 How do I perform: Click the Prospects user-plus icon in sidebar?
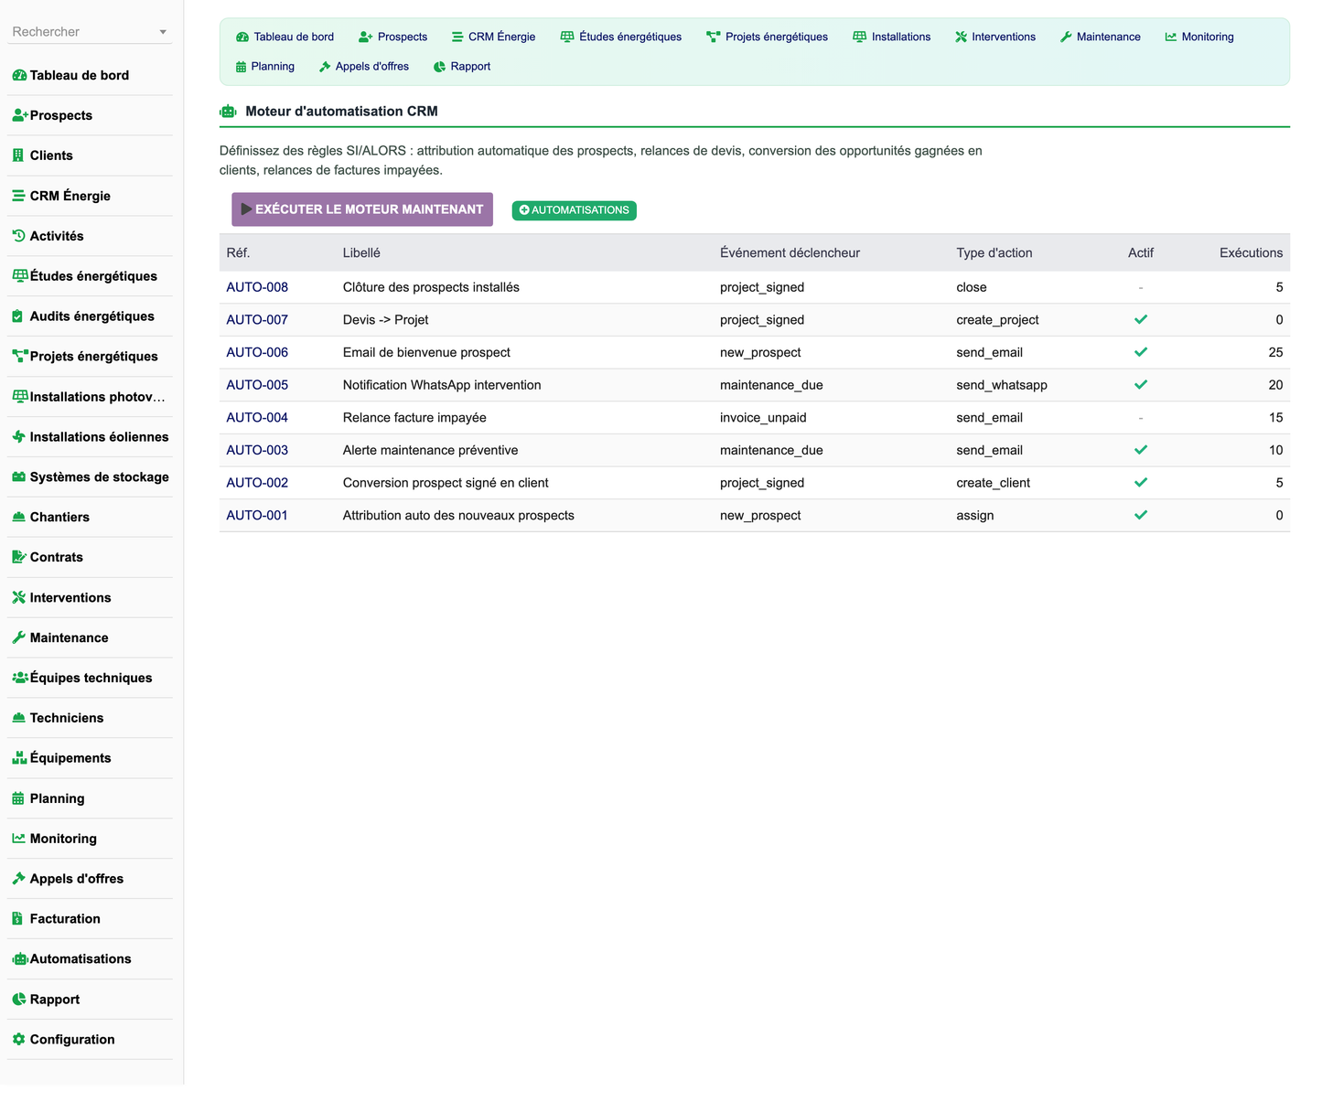(20, 116)
